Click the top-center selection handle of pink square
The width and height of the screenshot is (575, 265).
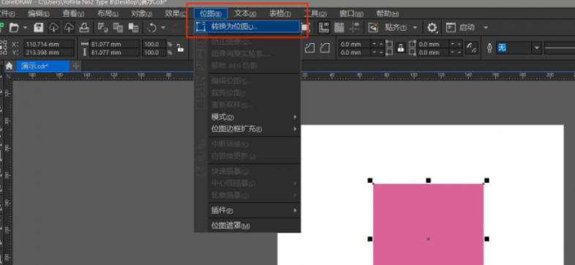[x=428, y=180]
